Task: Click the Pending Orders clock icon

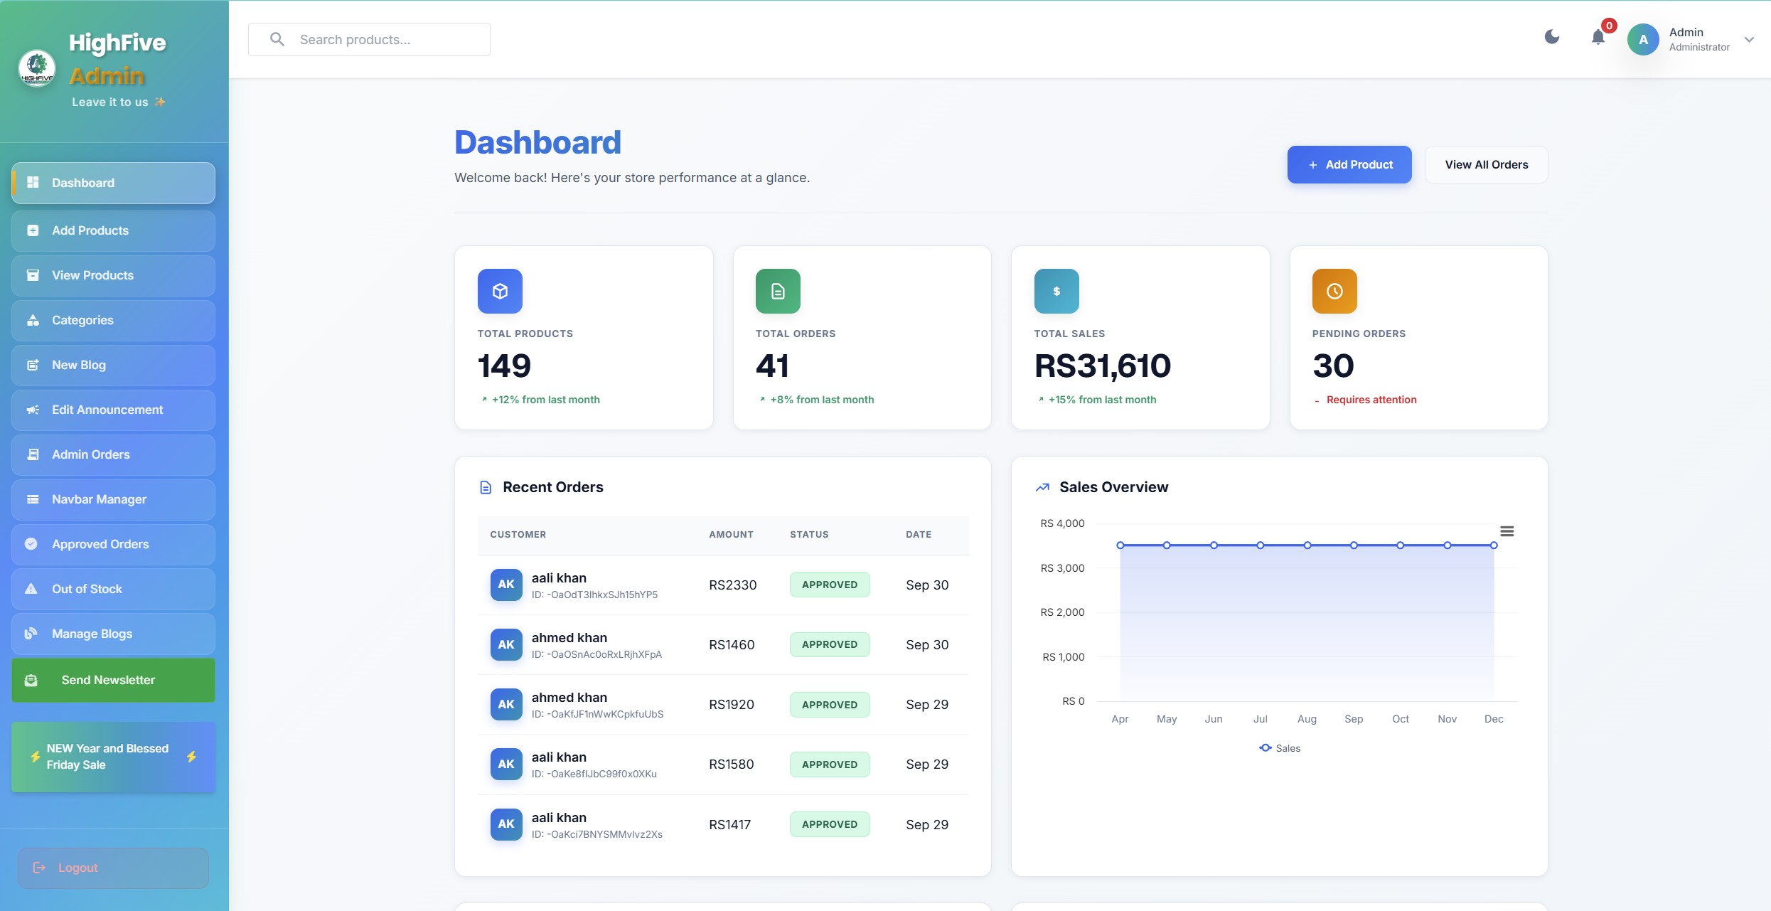Action: (x=1335, y=291)
